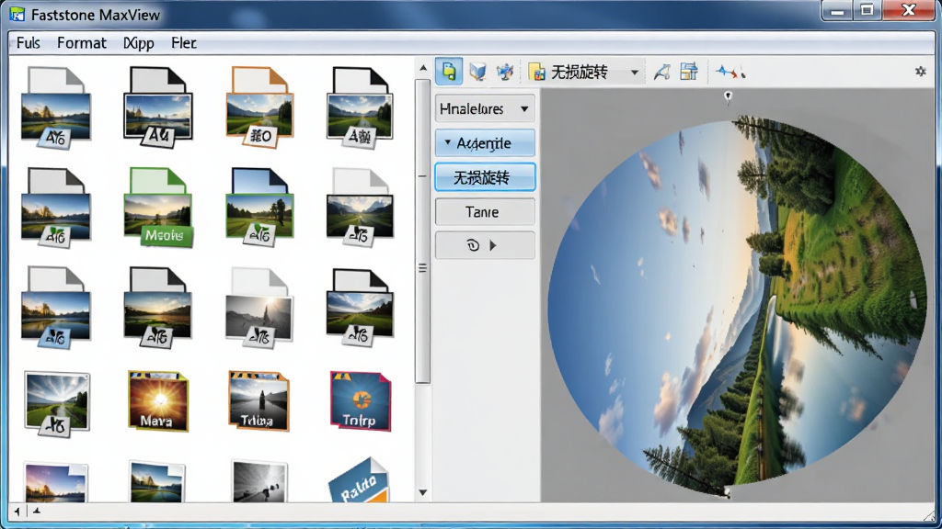Open the IXipp menu
Viewport: 942px width, 529px height.
click(x=139, y=43)
